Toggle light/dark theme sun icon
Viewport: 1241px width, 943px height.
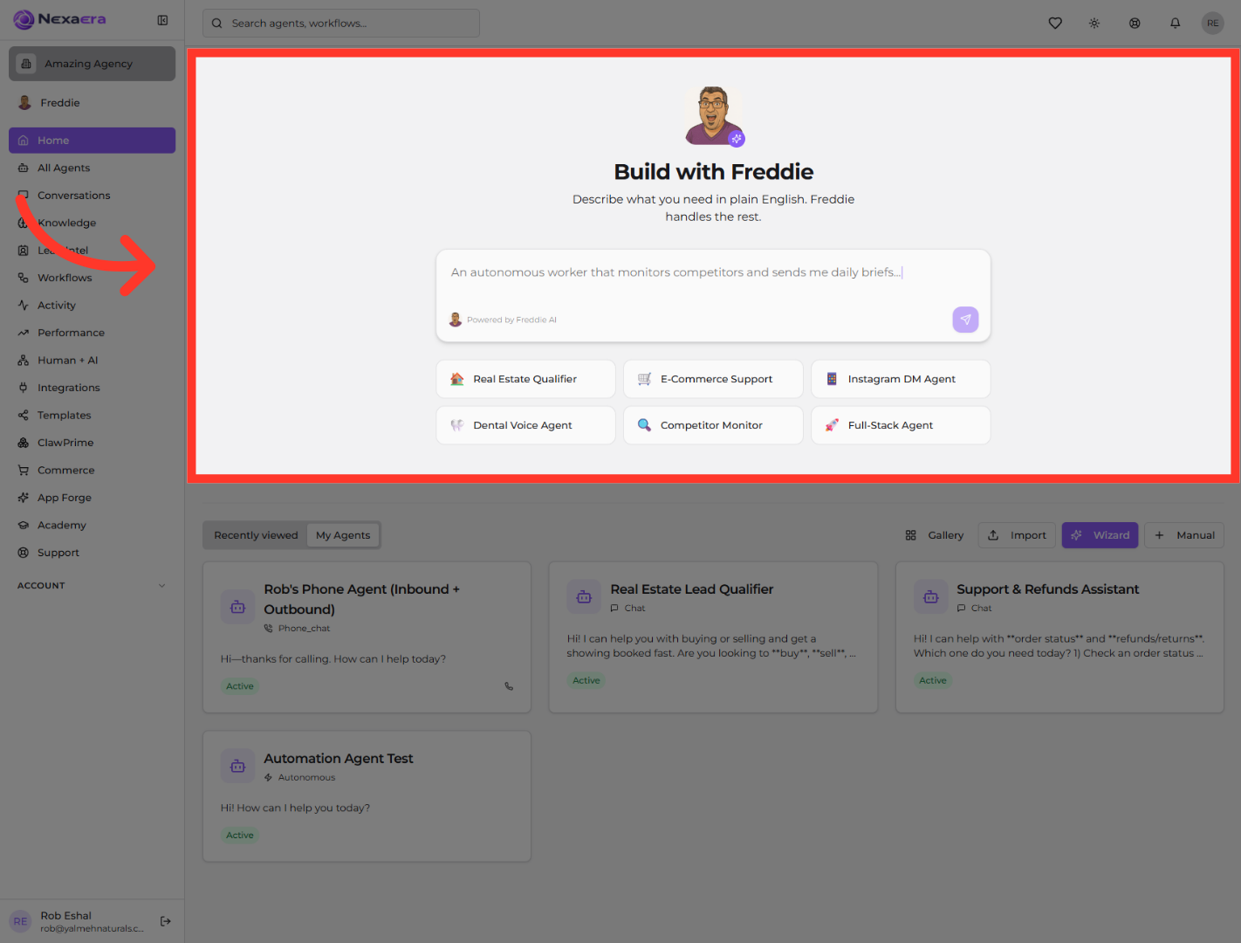(x=1094, y=24)
